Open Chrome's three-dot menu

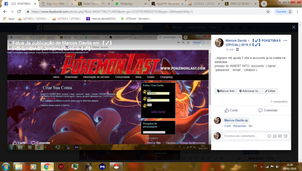pos(297,12)
